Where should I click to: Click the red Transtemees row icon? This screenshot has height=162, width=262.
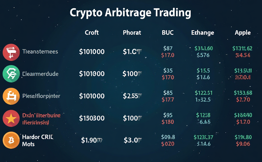click(11, 52)
